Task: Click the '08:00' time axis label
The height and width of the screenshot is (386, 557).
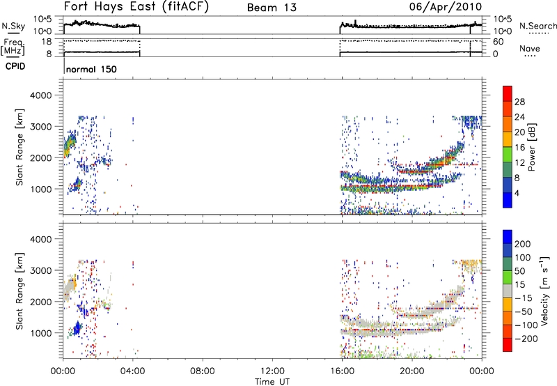Action: [203, 371]
